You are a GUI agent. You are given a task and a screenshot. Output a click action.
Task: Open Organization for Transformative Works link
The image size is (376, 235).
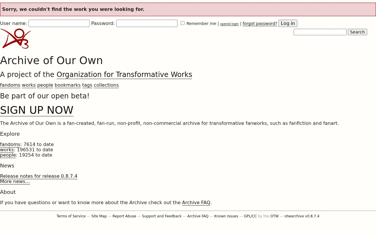coord(124,75)
